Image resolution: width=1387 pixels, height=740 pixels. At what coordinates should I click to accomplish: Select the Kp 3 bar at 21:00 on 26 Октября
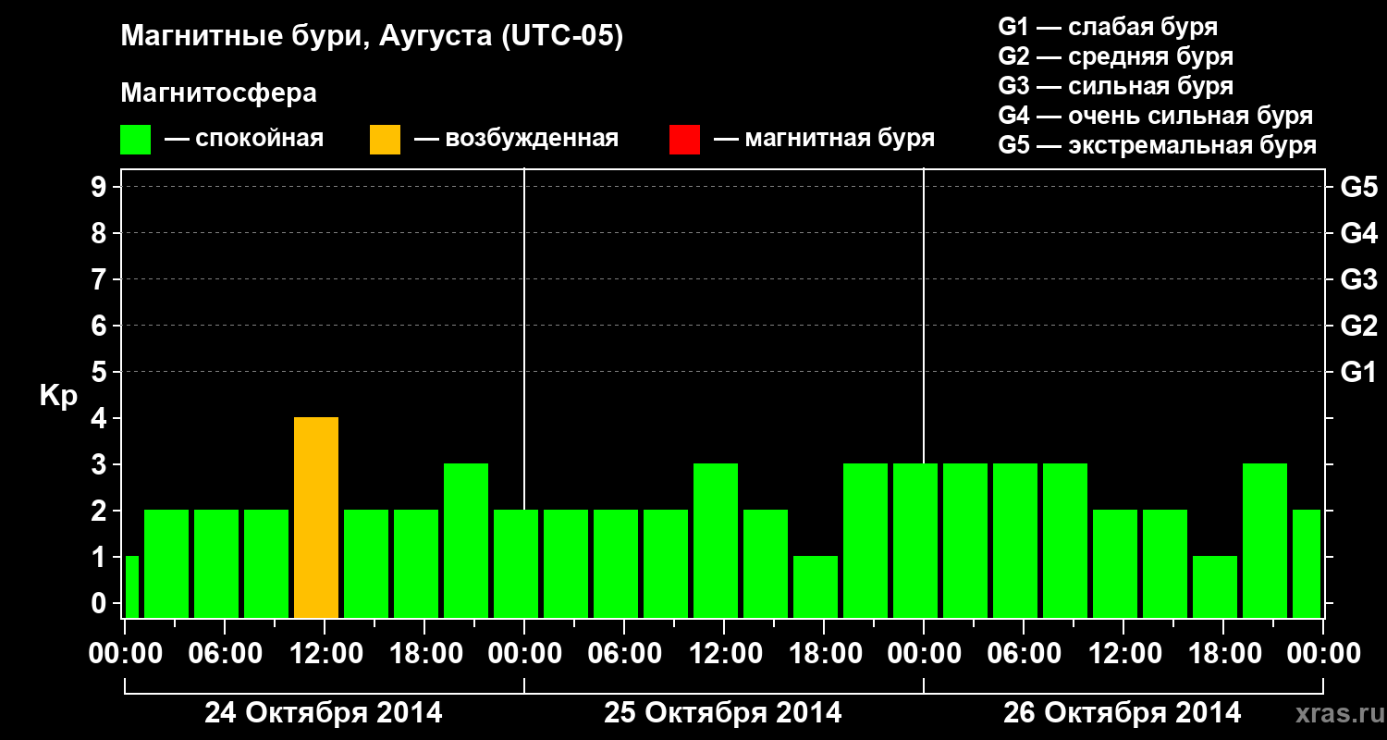[x=1265, y=540]
